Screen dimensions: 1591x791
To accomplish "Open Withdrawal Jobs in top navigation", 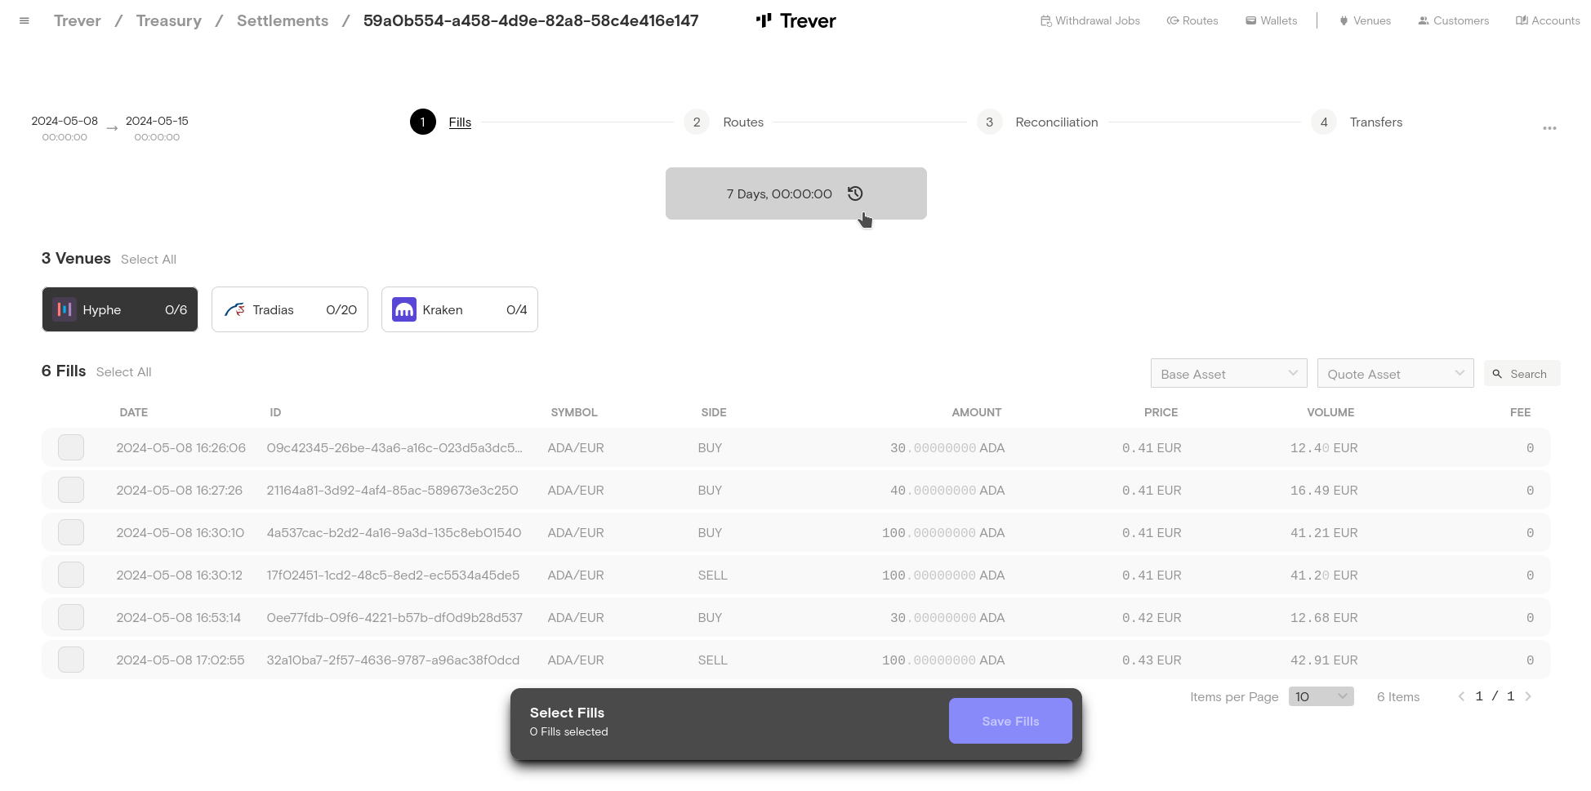I will pyautogui.click(x=1090, y=21).
